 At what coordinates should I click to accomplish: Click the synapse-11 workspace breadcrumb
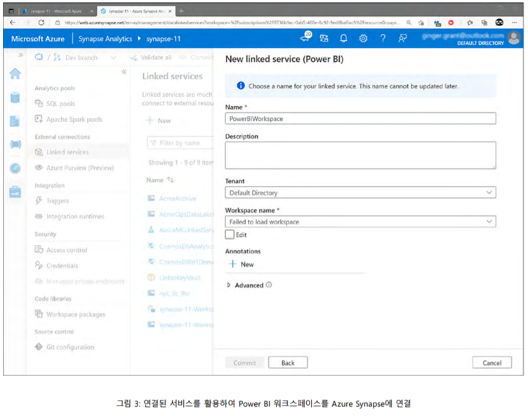point(164,39)
